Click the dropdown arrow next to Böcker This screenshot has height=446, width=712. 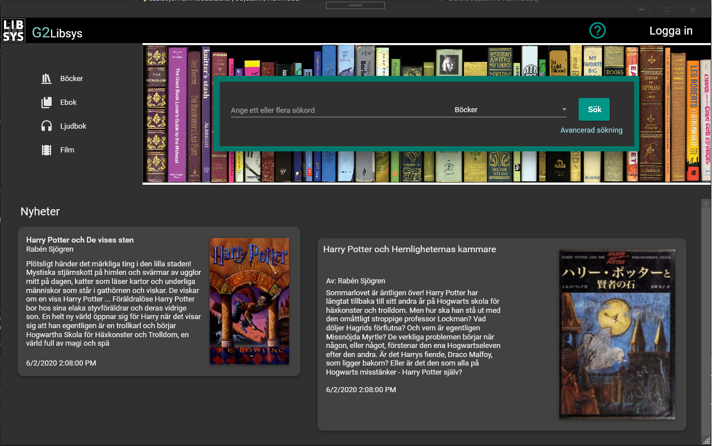(x=564, y=110)
